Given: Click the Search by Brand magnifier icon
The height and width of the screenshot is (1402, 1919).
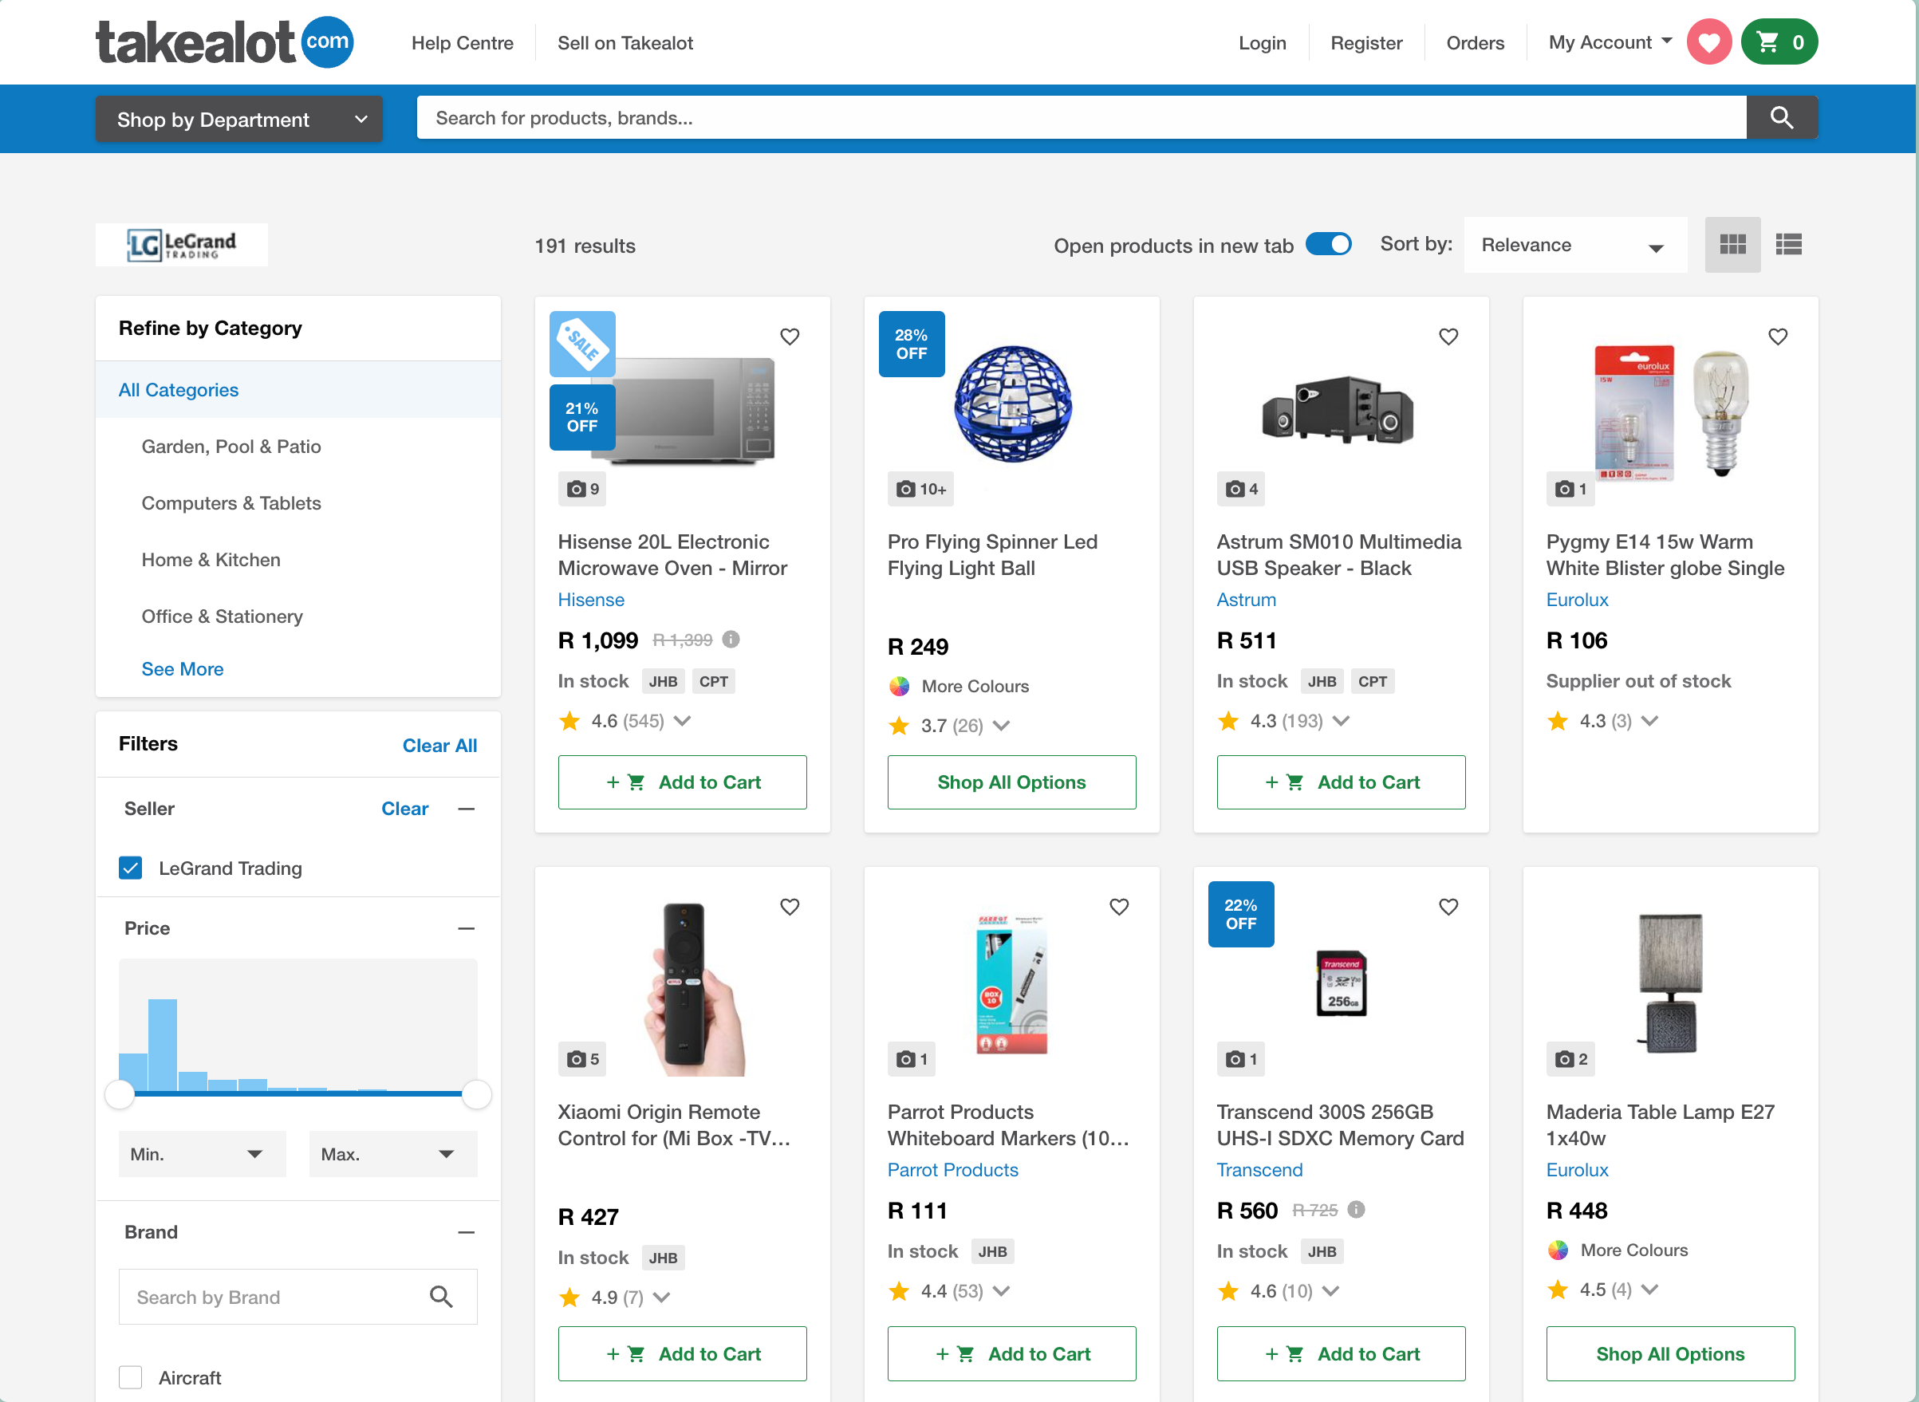Looking at the screenshot, I should 440,1296.
